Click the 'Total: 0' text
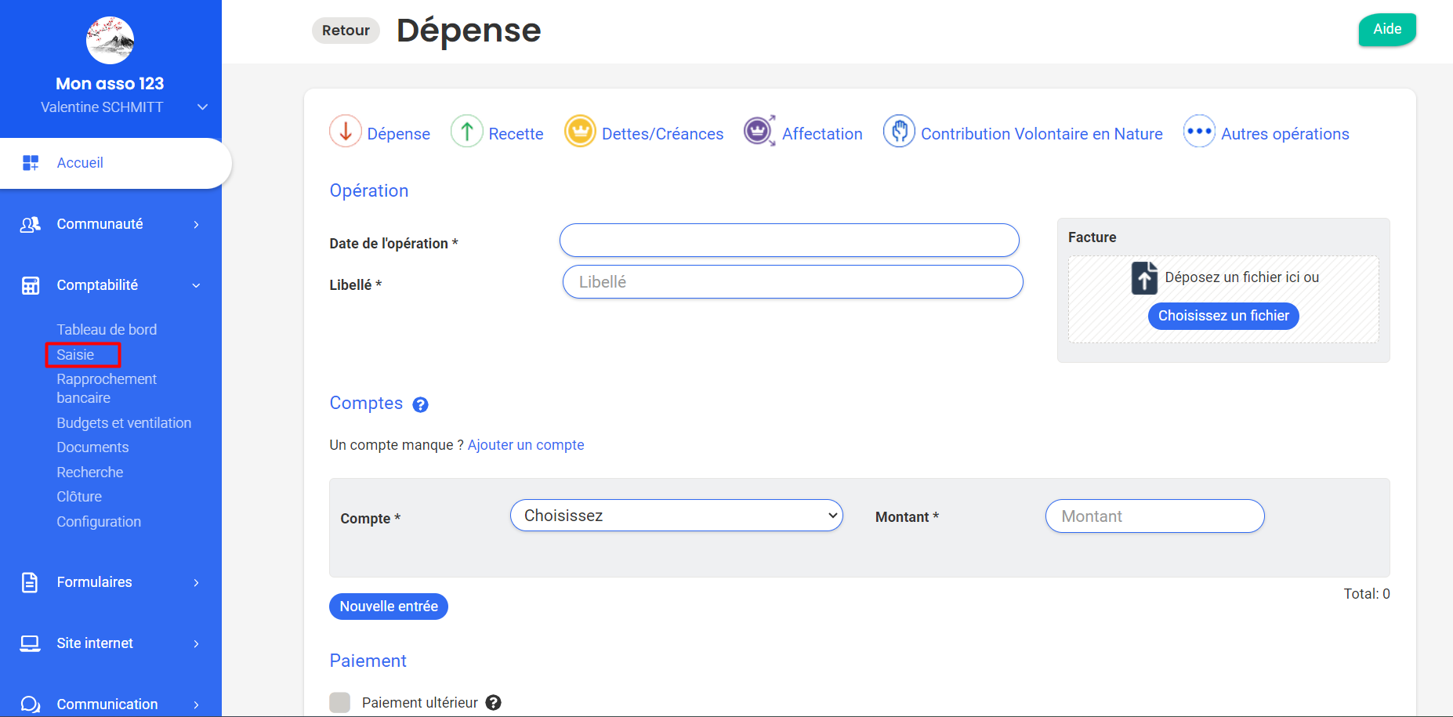 tap(1366, 594)
